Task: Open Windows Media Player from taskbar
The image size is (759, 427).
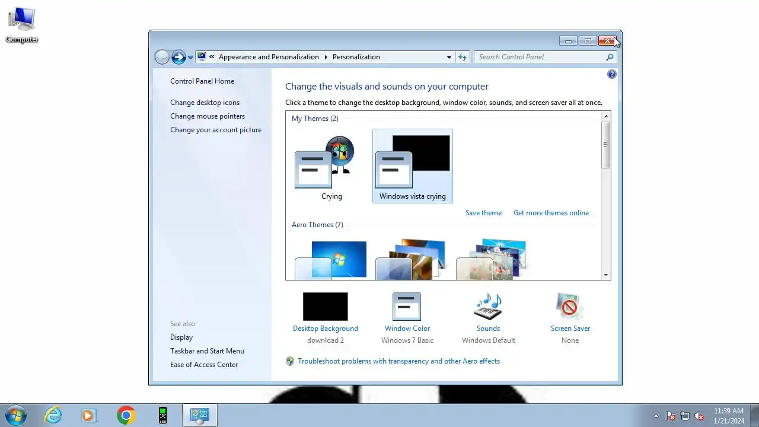Action: [89, 415]
